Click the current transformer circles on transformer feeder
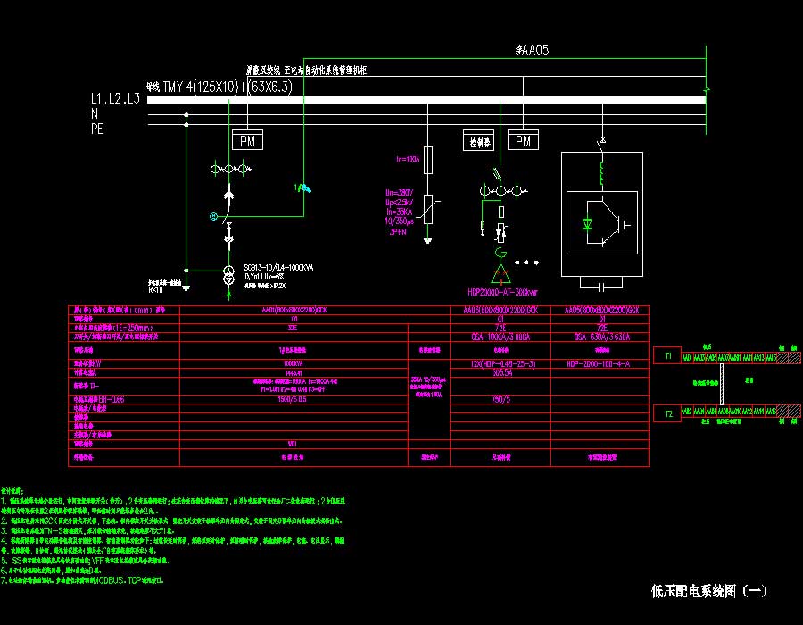 [x=231, y=169]
